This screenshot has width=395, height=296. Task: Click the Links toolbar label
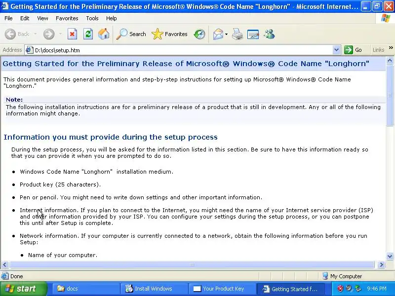(x=378, y=50)
